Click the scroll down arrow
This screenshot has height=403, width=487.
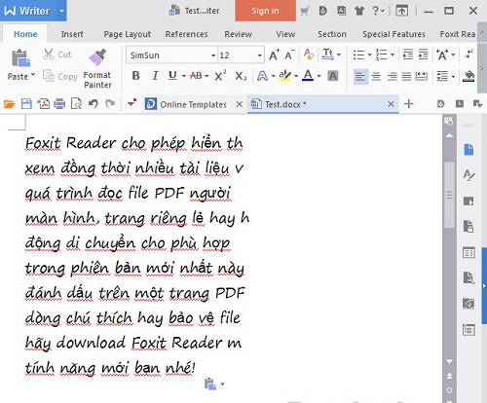[x=449, y=360]
